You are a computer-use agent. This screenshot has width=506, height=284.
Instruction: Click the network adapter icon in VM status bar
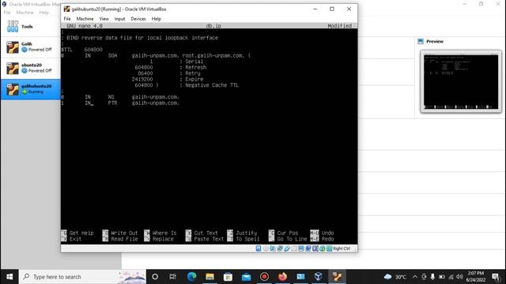point(280,248)
